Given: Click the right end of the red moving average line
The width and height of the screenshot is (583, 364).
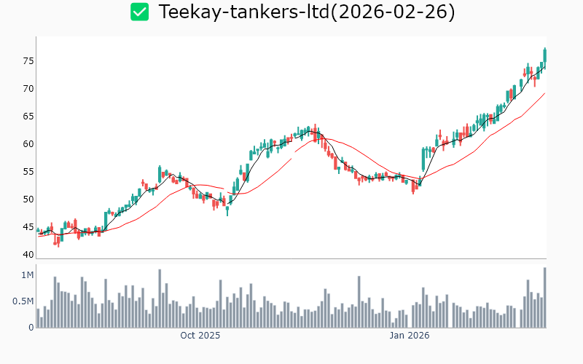Looking at the screenshot, I should click(x=544, y=93).
